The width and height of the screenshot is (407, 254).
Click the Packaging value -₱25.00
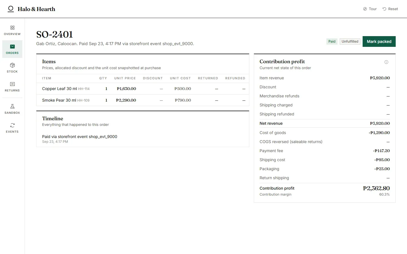(x=382, y=169)
